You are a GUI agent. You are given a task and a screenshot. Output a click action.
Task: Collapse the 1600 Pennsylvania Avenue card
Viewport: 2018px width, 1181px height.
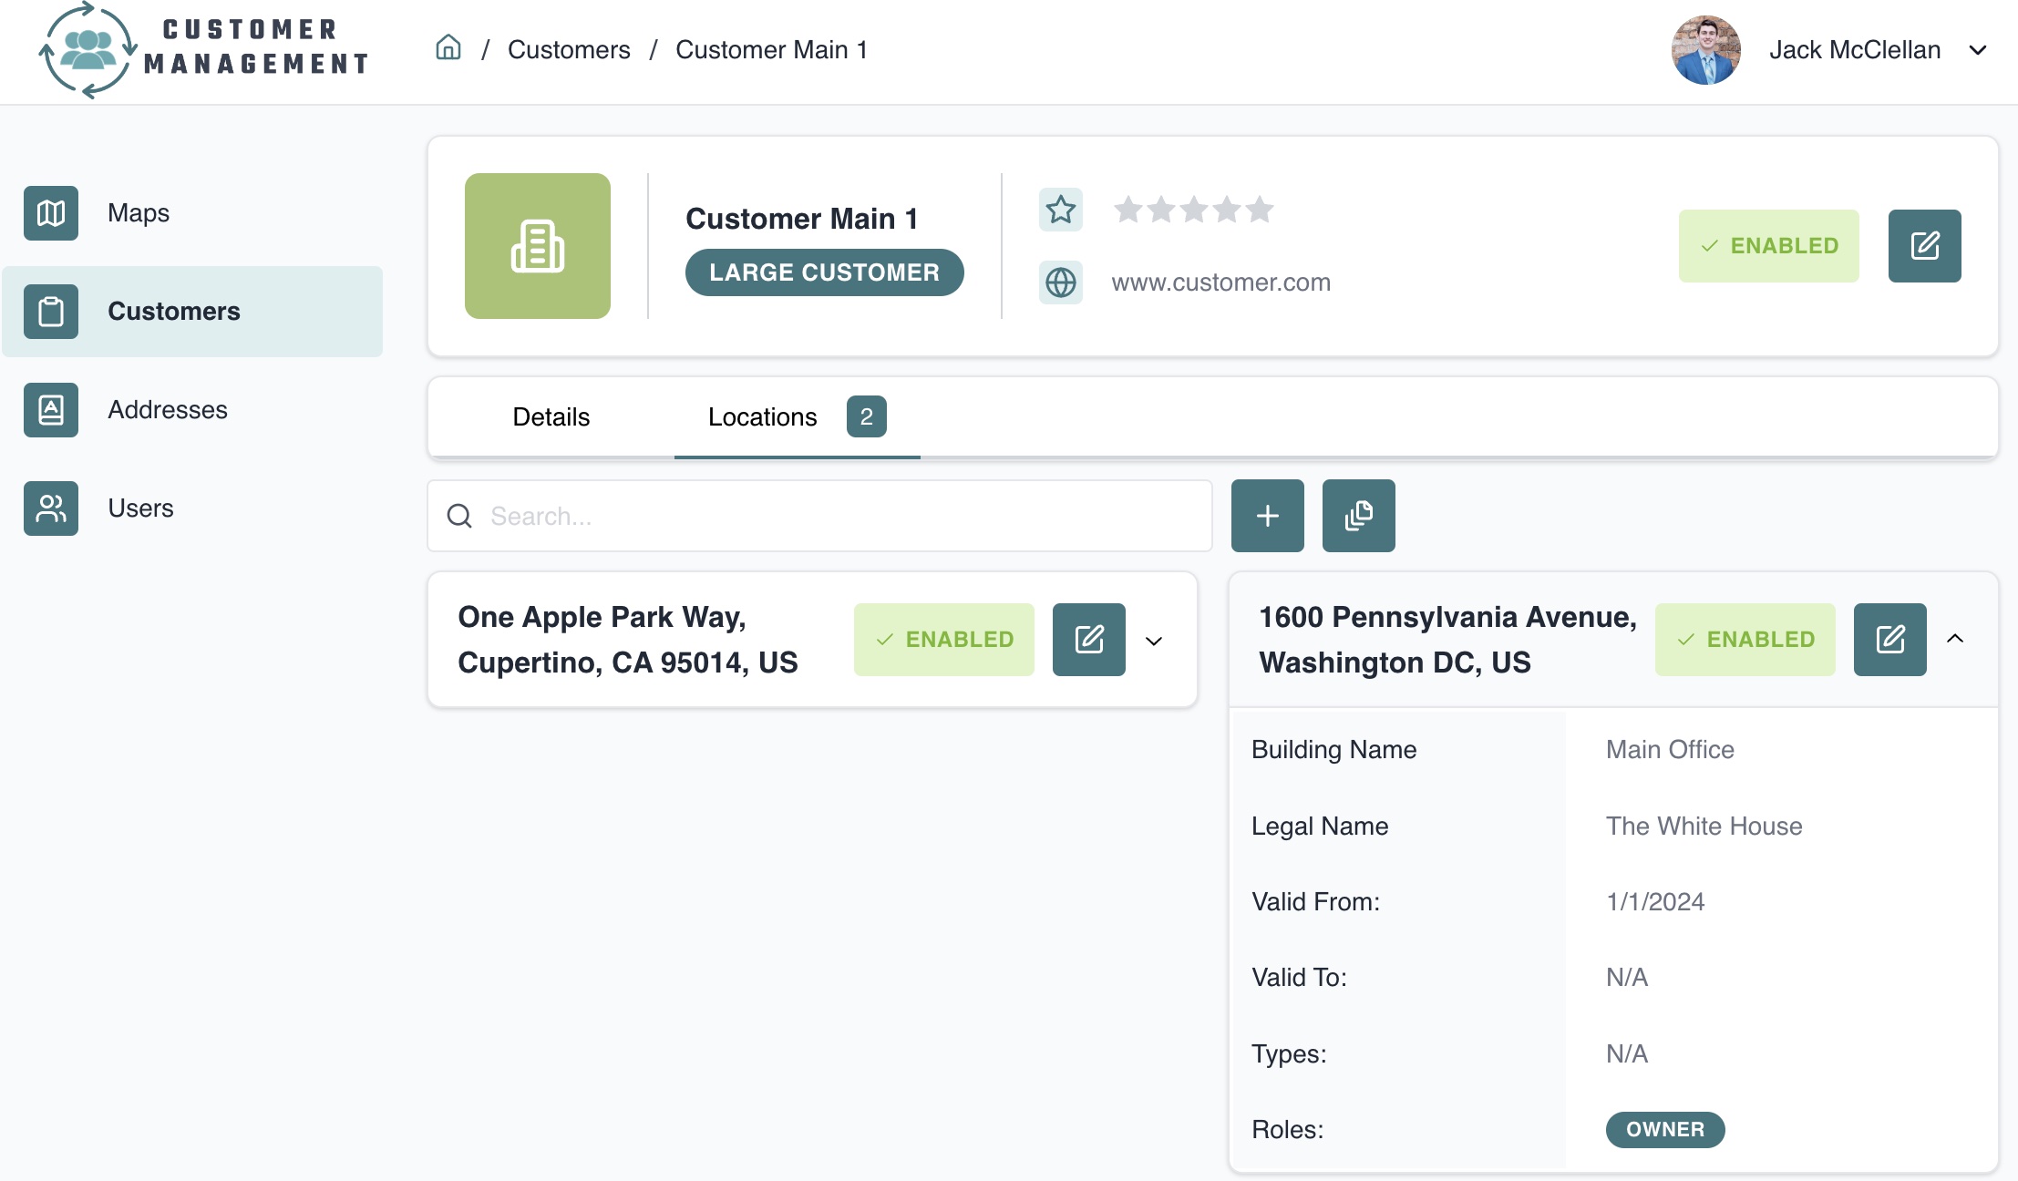click(x=1955, y=639)
